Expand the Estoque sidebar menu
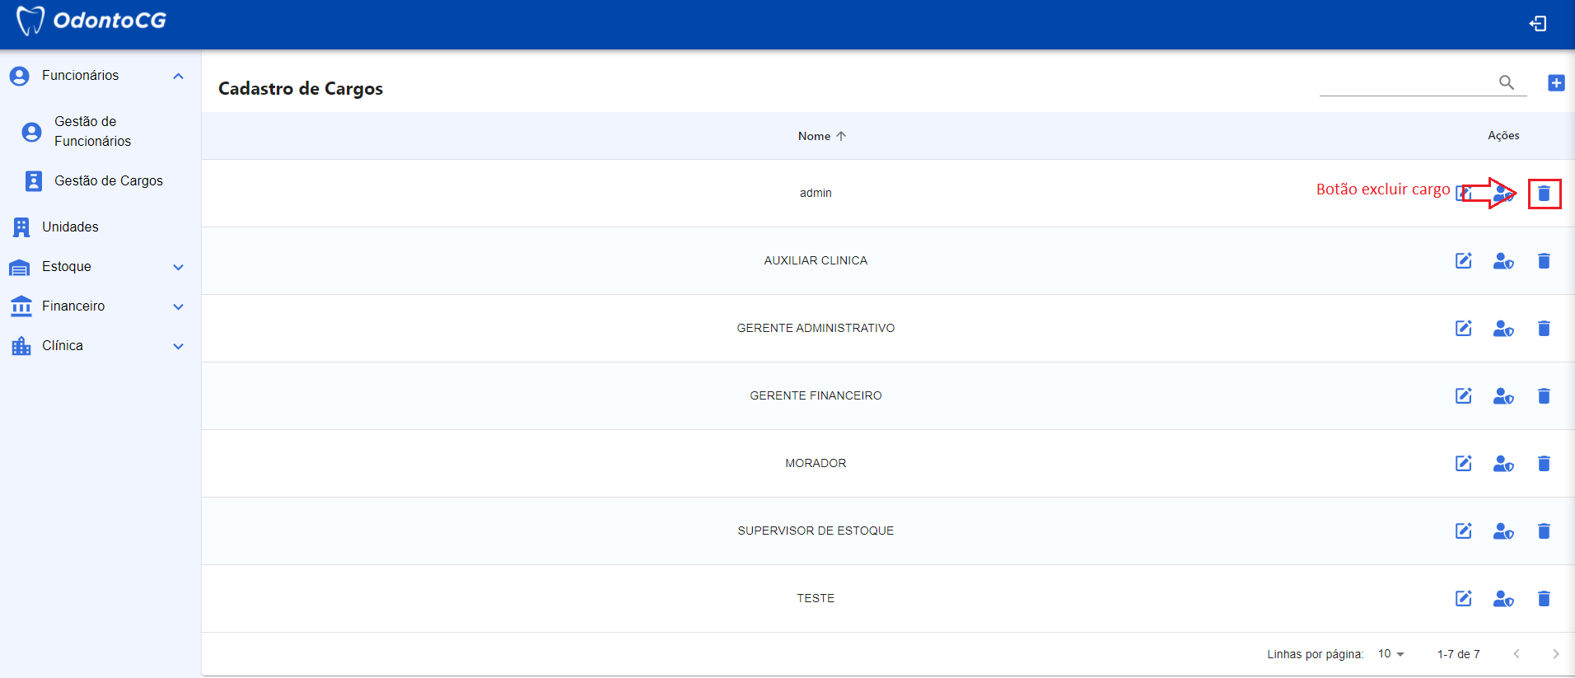This screenshot has width=1575, height=678. pyautogui.click(x=178, y=267)
